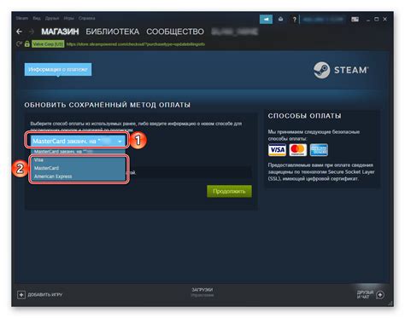Click the СПОСОБЫ ОПЛАТЫ heading
405x318 pixels.
pos(304,116)
